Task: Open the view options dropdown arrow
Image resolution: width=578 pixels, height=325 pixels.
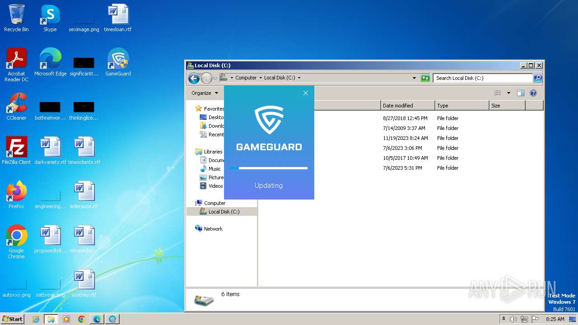Action: [x=508, y=93]
